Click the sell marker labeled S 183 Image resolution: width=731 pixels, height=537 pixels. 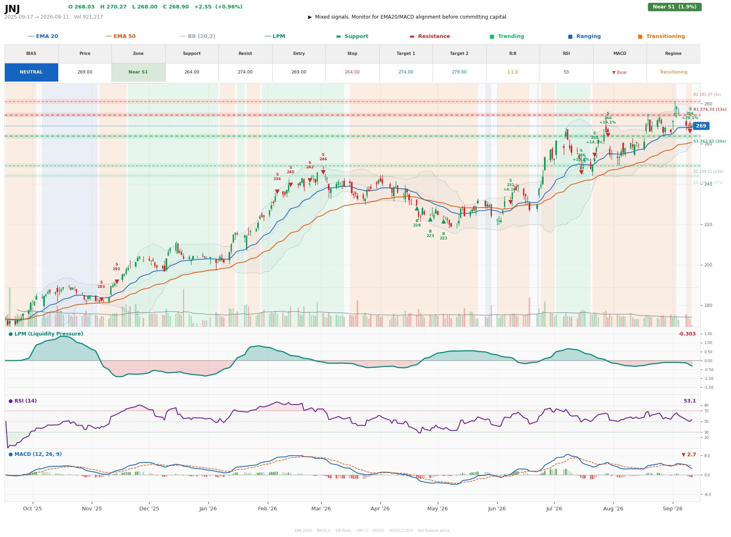click(101, 299)
